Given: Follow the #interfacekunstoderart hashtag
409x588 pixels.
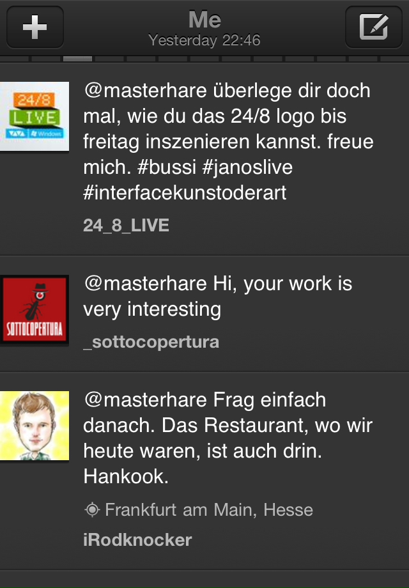Looking at the screenshot, I should coord(185,193).
